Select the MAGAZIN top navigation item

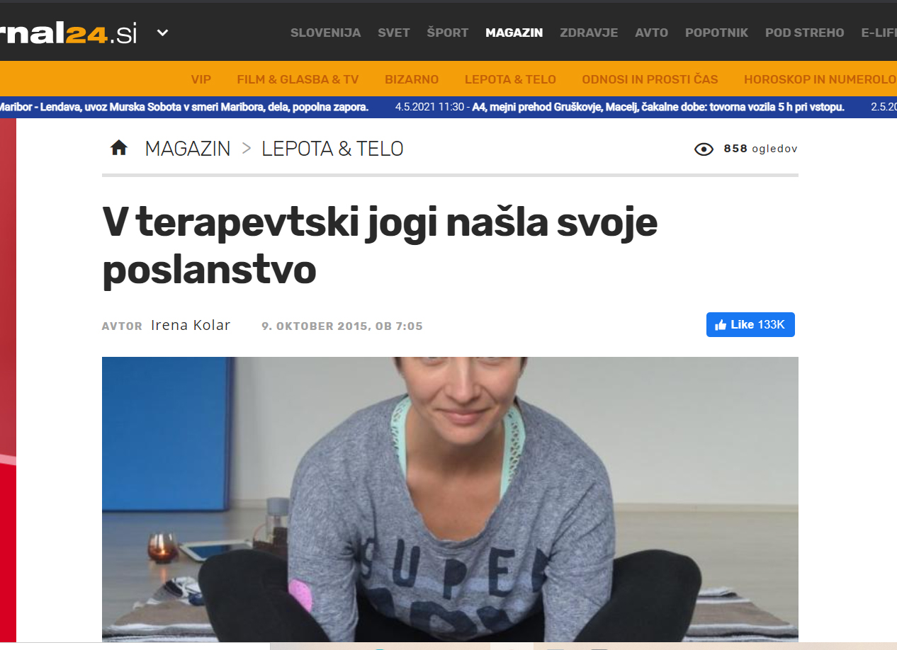click(514, 33)
